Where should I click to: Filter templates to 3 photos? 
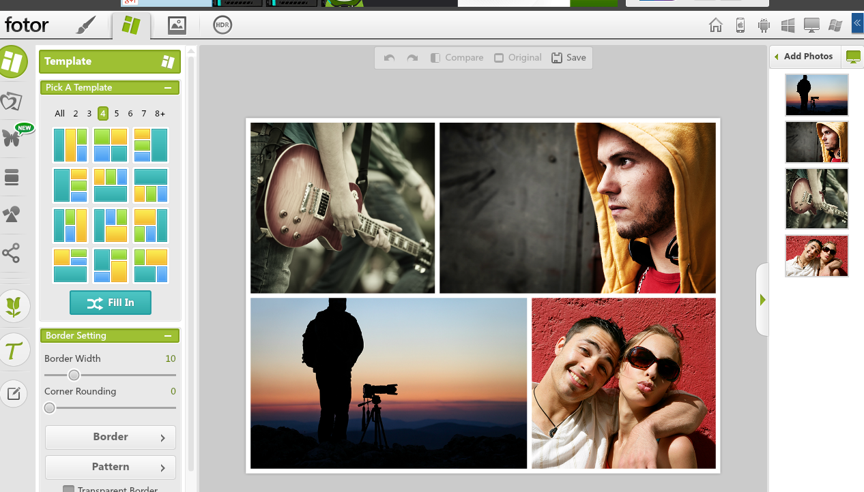click(89, 113)
